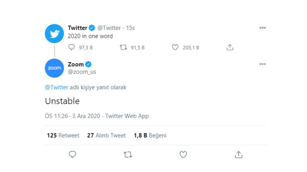Like Twitter's "2020 in one word" tweet
Viewport: 307px width, 172px height.
[x=175, y=47]
